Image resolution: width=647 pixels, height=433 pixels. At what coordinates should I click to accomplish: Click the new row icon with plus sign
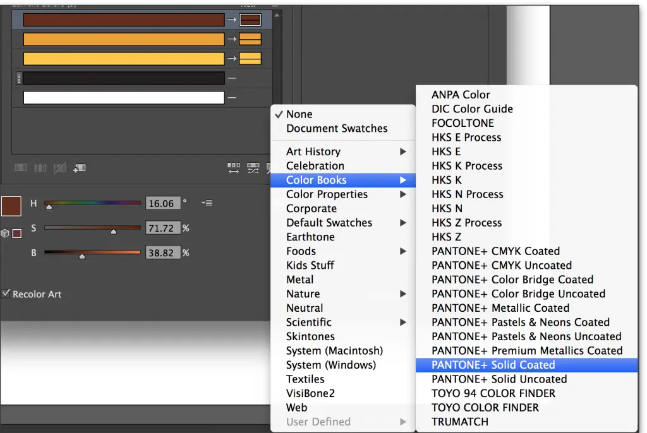tap(80, 168)
